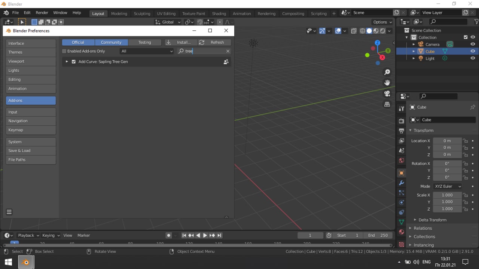Select wireframe viewport shading
479x269 pixels.
pos(362,31)
